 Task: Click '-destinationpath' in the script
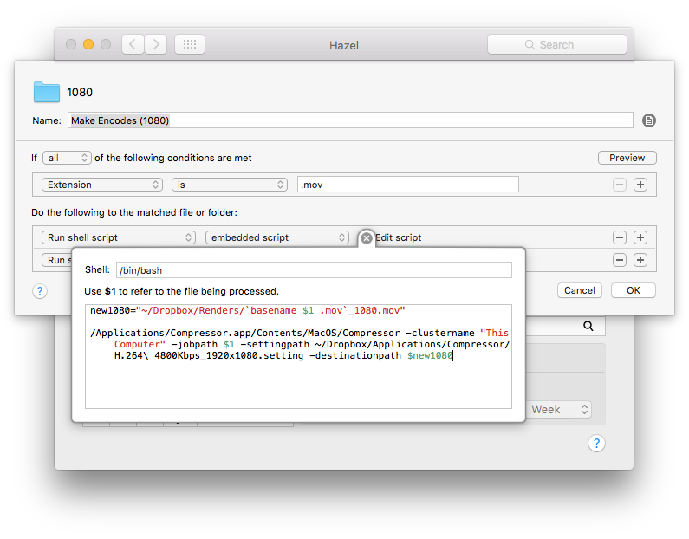point(355,355)
